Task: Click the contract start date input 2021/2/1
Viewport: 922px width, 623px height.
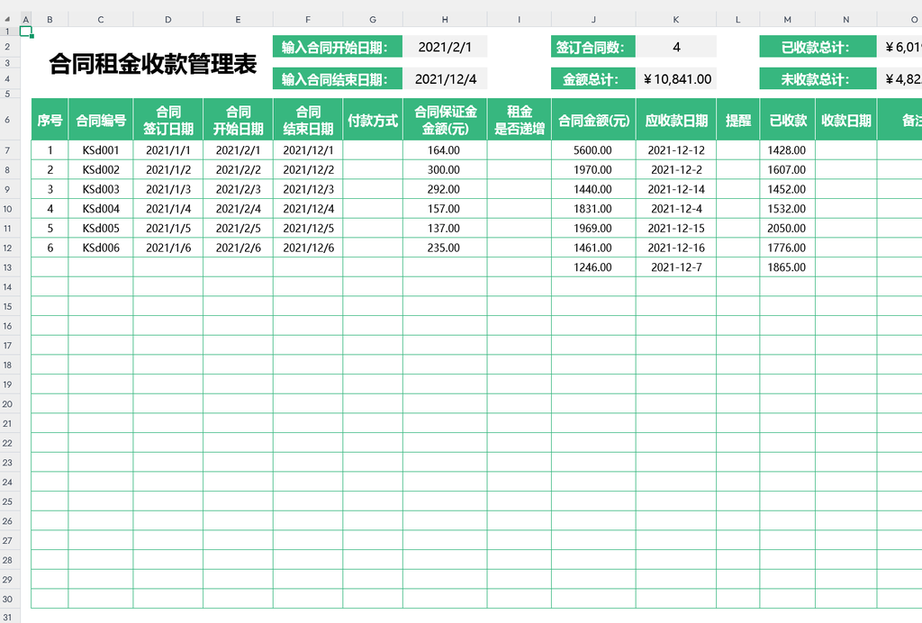Action: point(445,47)
